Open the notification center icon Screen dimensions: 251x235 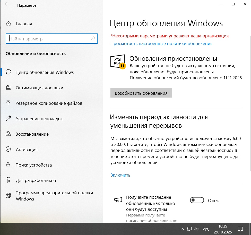(240, 229)
